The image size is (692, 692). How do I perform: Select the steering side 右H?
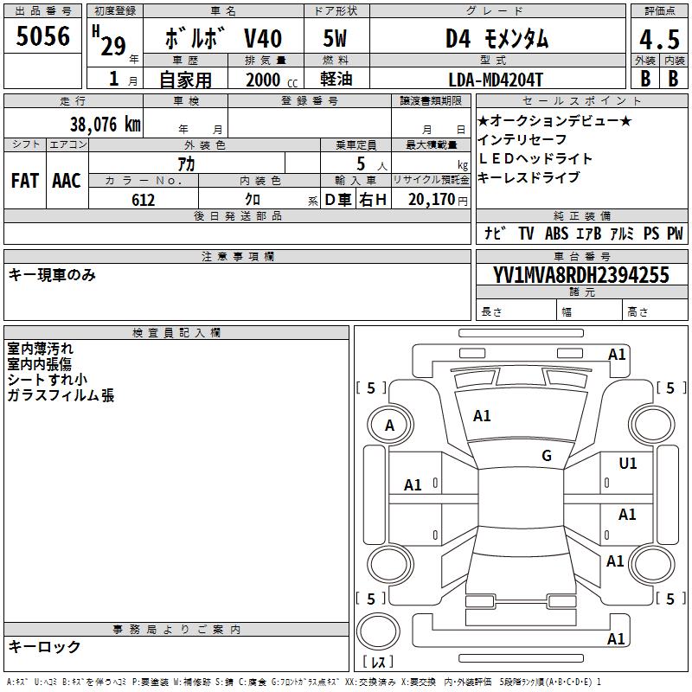[373, 200]
